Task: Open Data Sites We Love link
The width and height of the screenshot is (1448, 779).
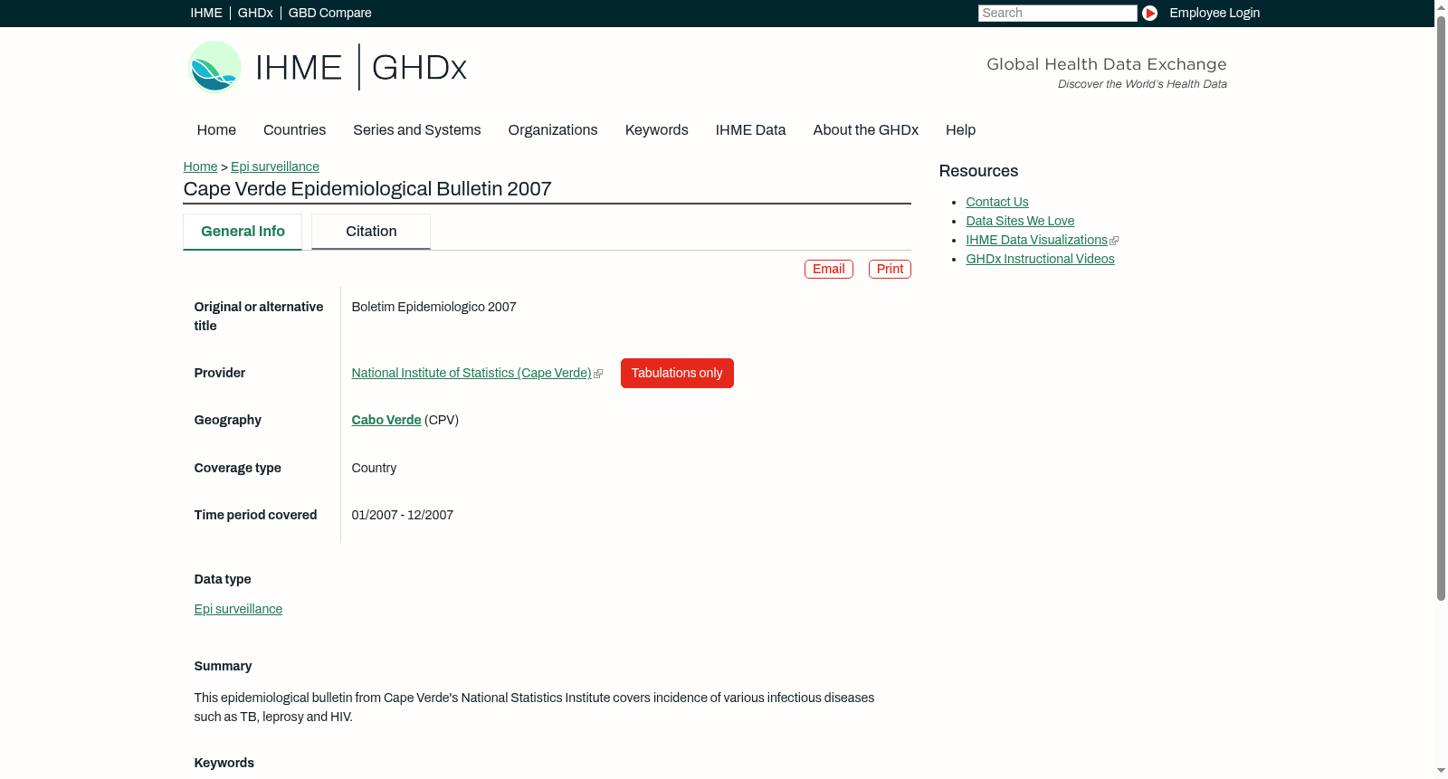Action: pos(1020,222)
